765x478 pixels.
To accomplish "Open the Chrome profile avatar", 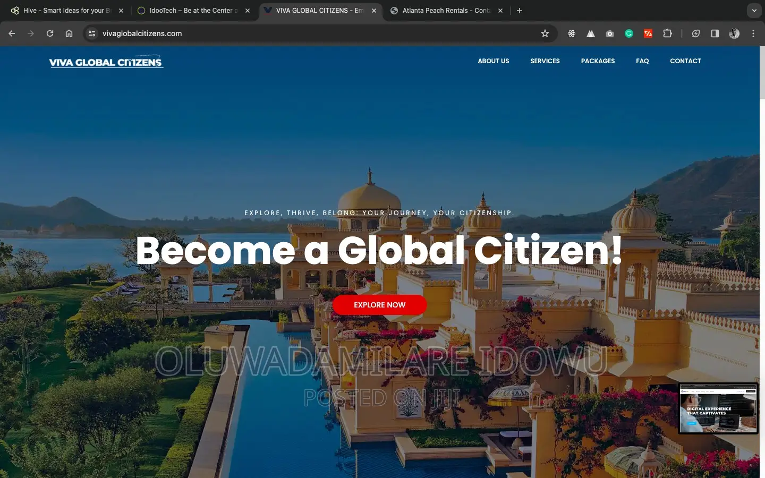I will (734, 33).
